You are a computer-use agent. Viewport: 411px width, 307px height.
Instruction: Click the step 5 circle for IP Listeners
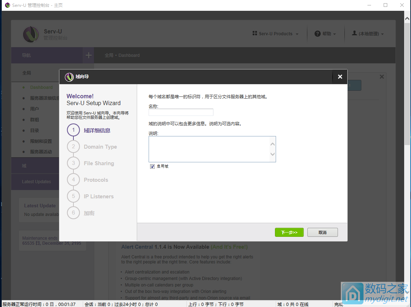[x=73, y=196]
